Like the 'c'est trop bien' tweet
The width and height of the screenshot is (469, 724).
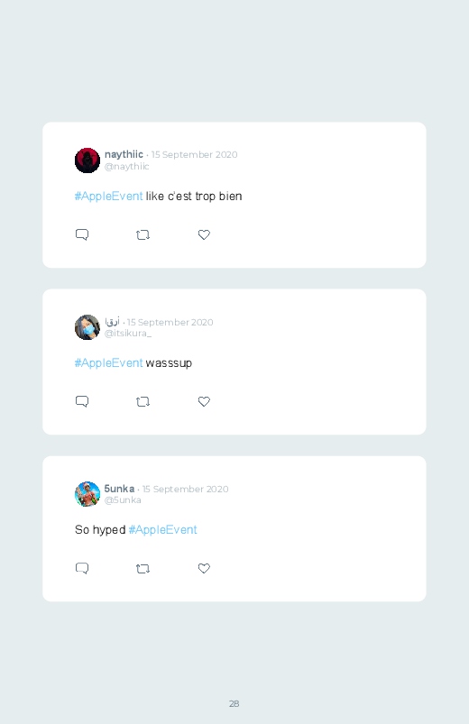[204, 234]
